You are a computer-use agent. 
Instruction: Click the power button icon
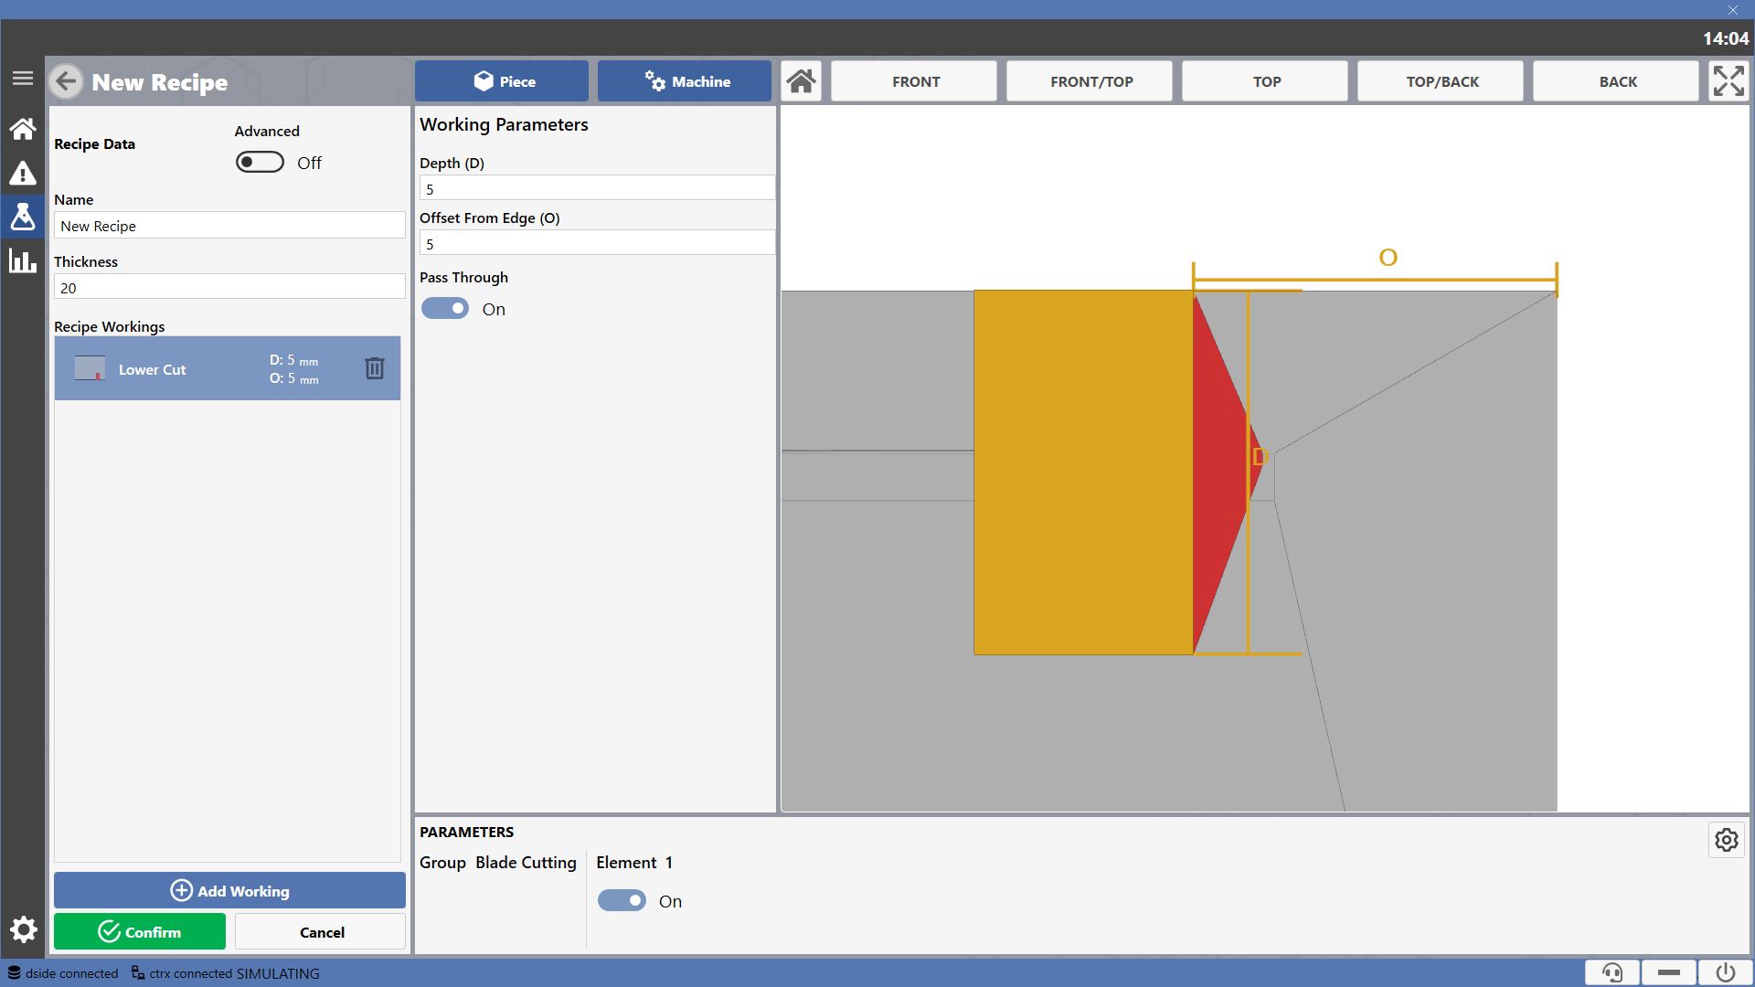click(1726, 972)
